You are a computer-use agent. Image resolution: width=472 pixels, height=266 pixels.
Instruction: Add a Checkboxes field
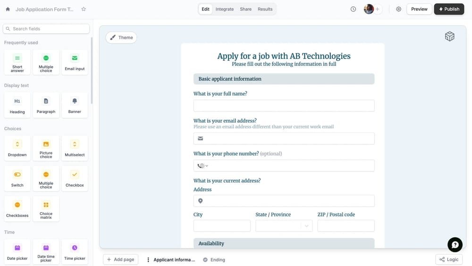tap(17, 208)
